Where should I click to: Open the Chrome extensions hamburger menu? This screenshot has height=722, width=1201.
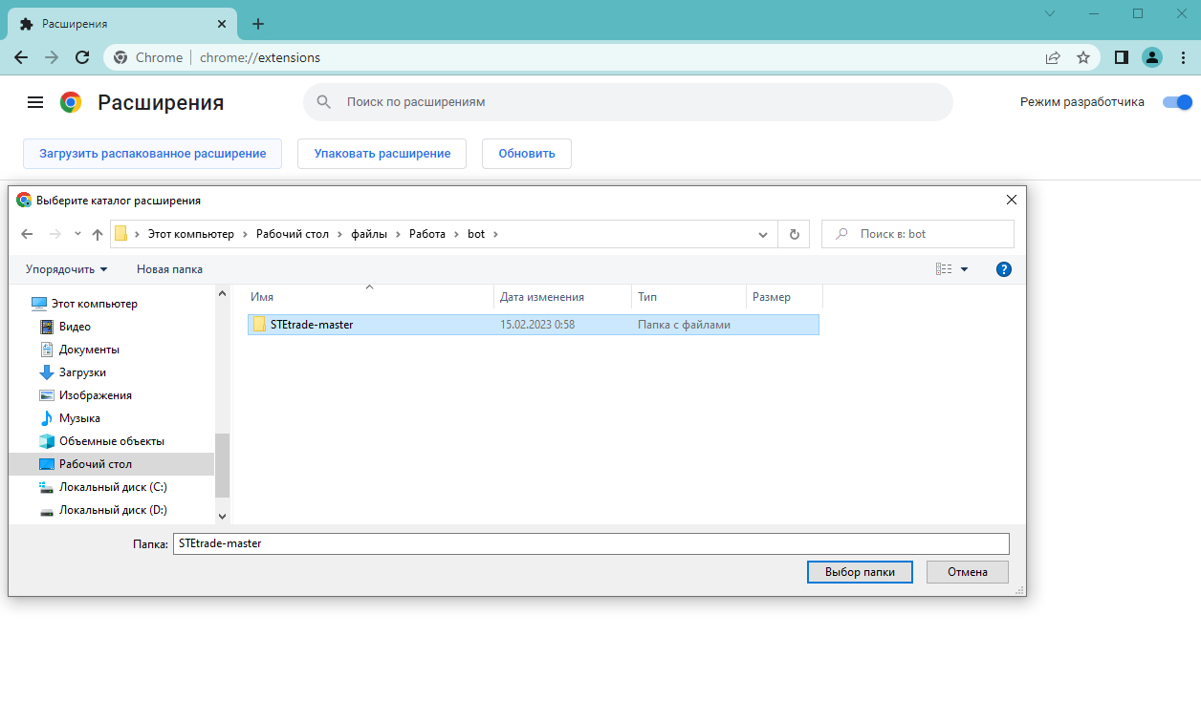tap(35, 102)
